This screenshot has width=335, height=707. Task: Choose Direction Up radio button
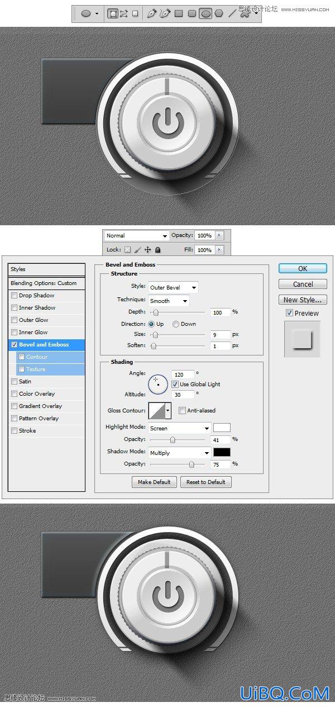(x=151, y=324)
